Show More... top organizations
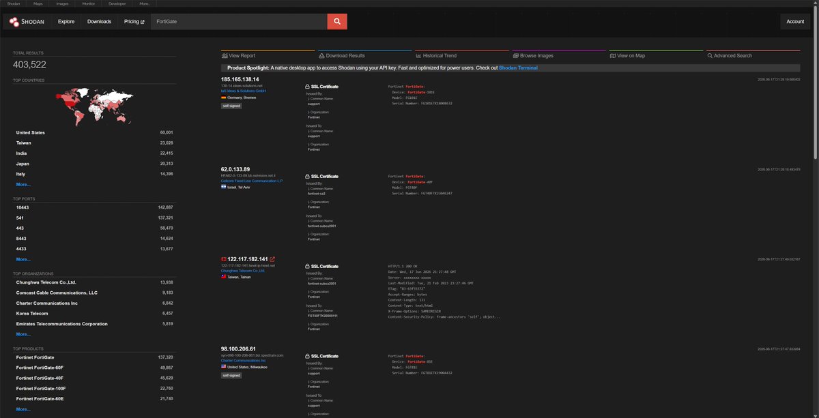Image resolution: width=819 pixels, height=418 pixels. (x=23, y=334)
